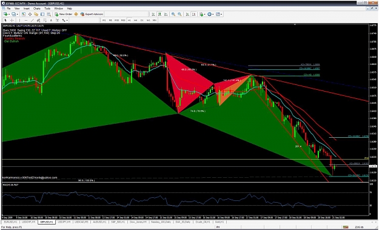Select the Fibonacci Retracement tool
This screenshot has height=230, width=379.
45,20
